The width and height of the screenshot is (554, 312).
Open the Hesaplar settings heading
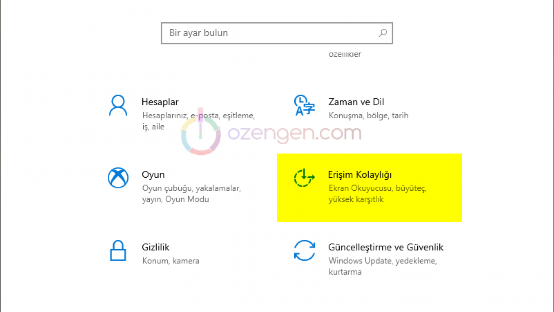[x=160, y=102]
